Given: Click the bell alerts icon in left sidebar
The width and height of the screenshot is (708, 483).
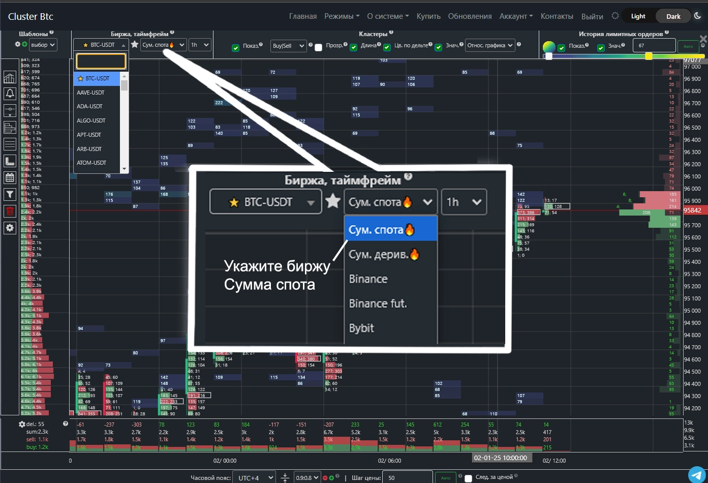Looking at the screenshot, I should click(x=10, y=94).
